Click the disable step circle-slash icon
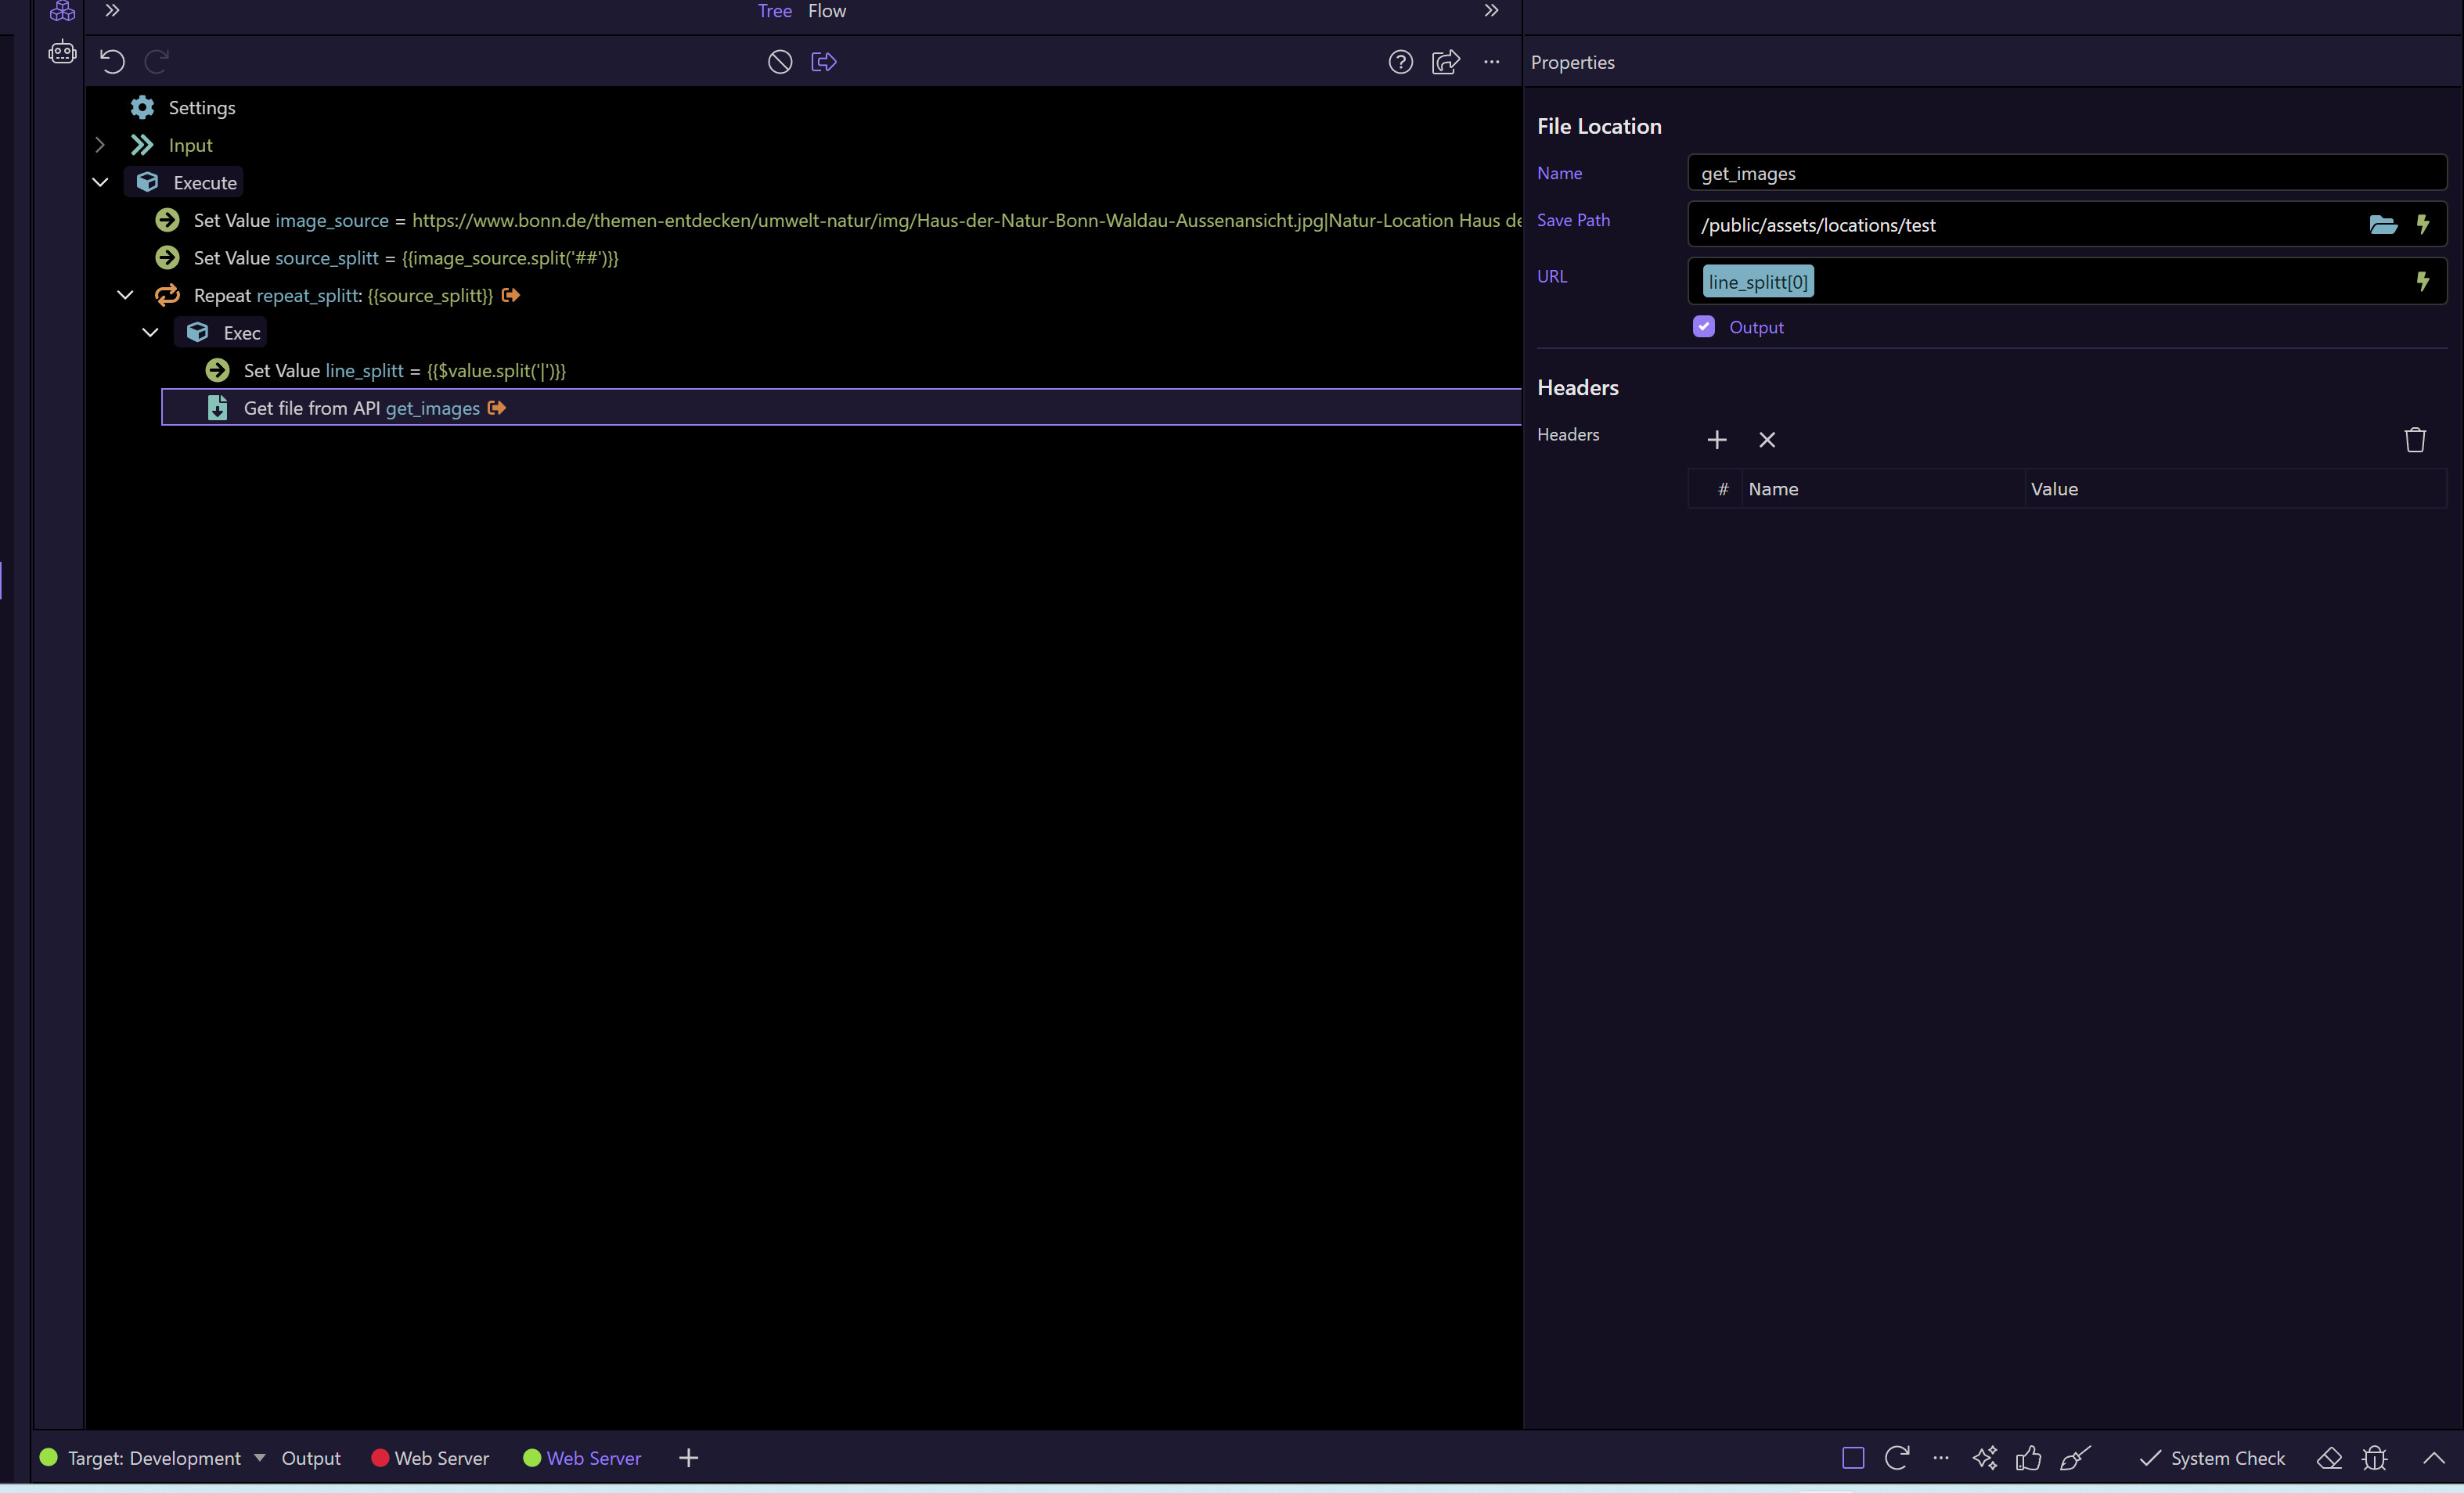 click(x=780, y=62)
